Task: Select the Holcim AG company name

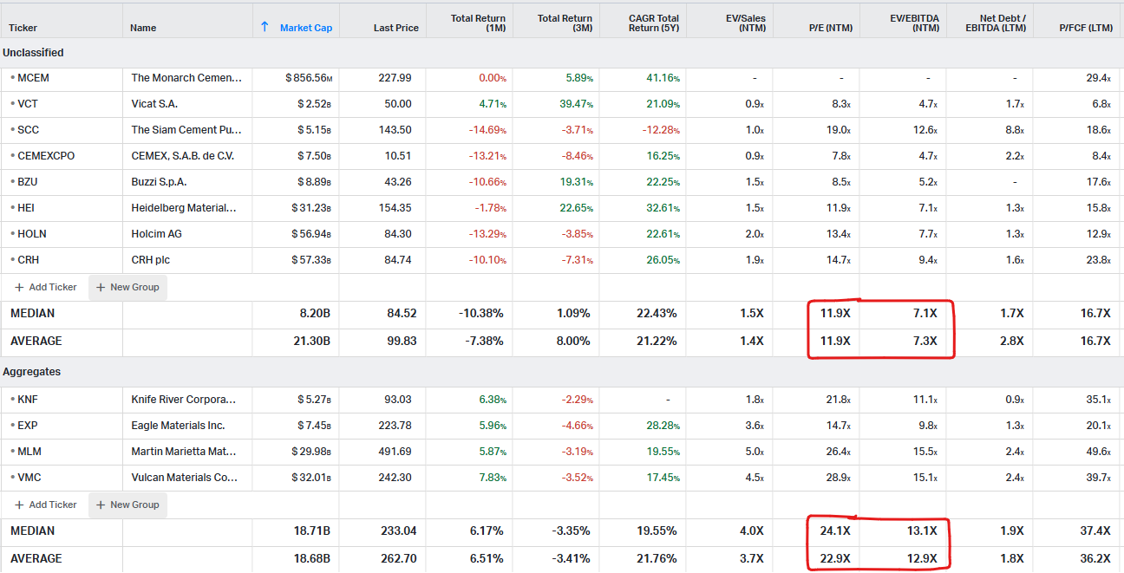Action: (x=157, y=234)
